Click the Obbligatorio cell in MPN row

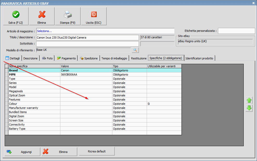click(x=130, y=75)
